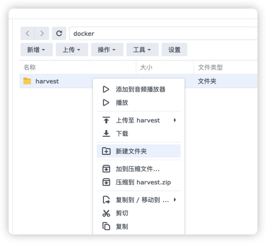Viewport: 266px width, 243px height.
Task: Click the copy icon beside 复制
Action: coord(106,226)
